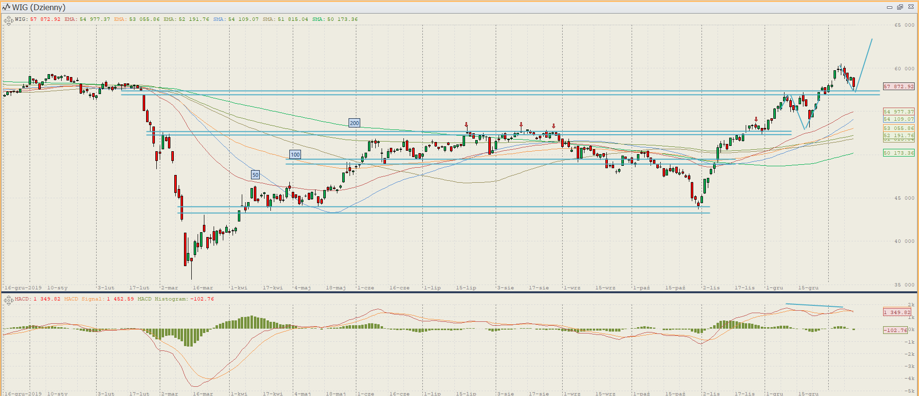Viewport: 919px width, 396px height.
Task: Restore down the WIG chart window
Action: coord(900,7)
